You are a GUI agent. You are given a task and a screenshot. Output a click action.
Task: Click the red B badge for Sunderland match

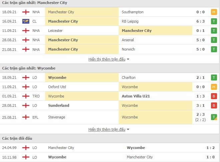(x=214, y=105)
